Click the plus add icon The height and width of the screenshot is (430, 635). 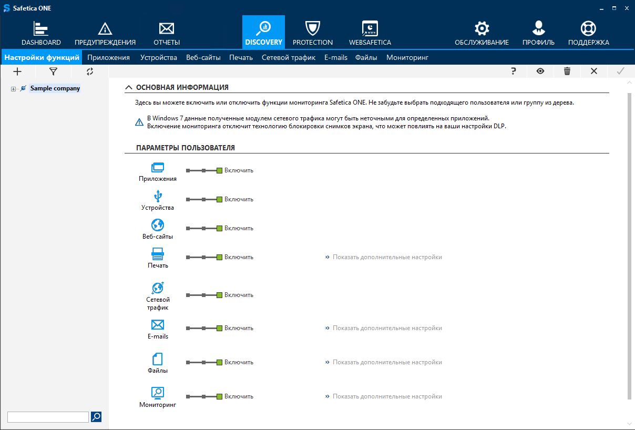click(x=17, y=71)
